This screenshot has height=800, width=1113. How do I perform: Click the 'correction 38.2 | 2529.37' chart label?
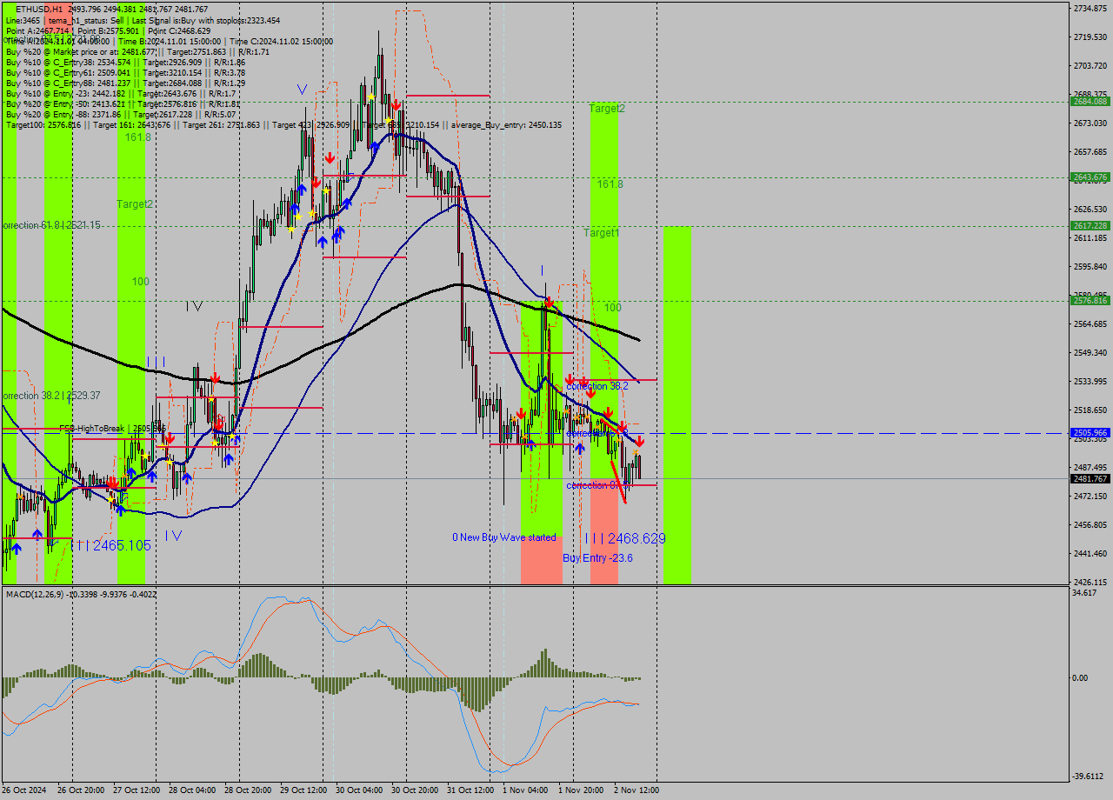click(x=51, y=396)
